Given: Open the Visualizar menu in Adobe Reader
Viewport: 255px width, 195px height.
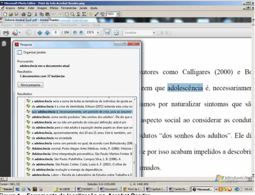Looking at the screenshot, I should click(32, 25).
